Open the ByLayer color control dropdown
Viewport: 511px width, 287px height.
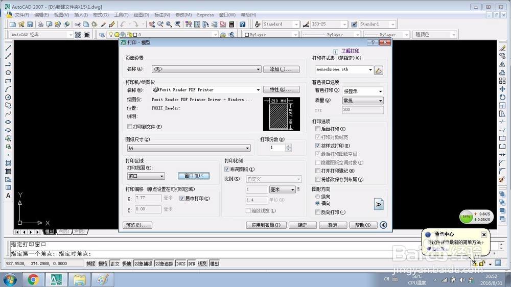tap(271, 35)
